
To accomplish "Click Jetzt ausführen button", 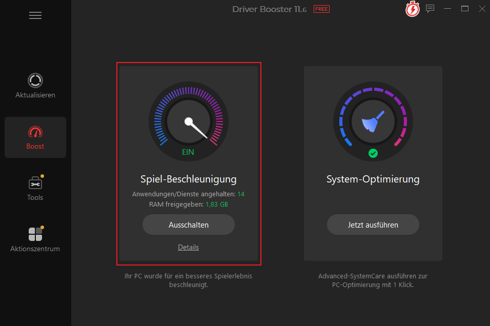I will point(373,225).
